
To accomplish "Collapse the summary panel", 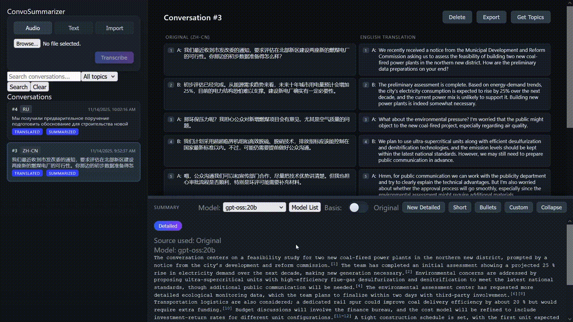I will pyautogui.click(x=551, y=207).
